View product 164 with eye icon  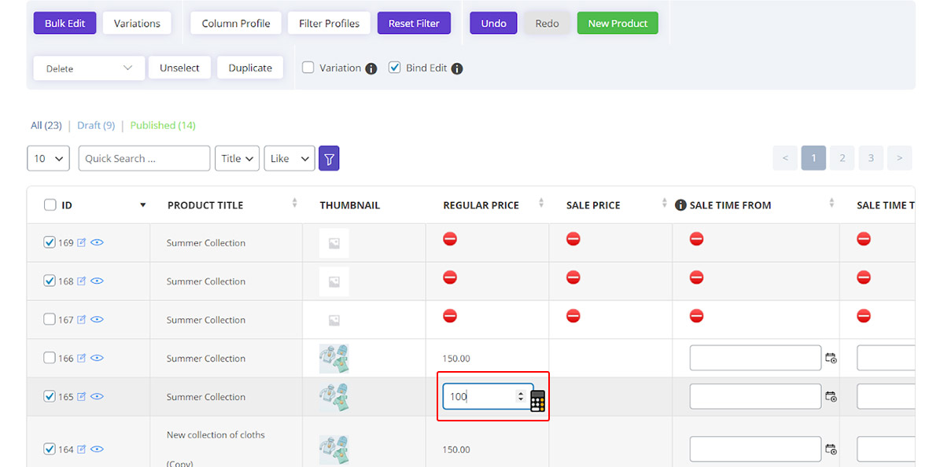pyautogui.click(x=97, y=450)
